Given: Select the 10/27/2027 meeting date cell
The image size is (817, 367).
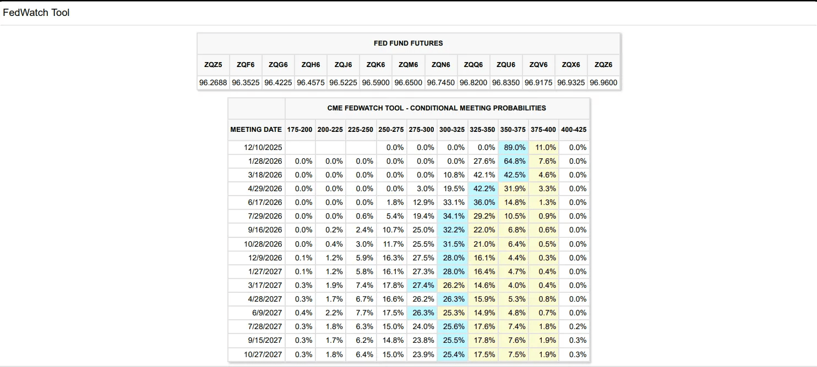Looking at the screenshot, I should point(262,354).
